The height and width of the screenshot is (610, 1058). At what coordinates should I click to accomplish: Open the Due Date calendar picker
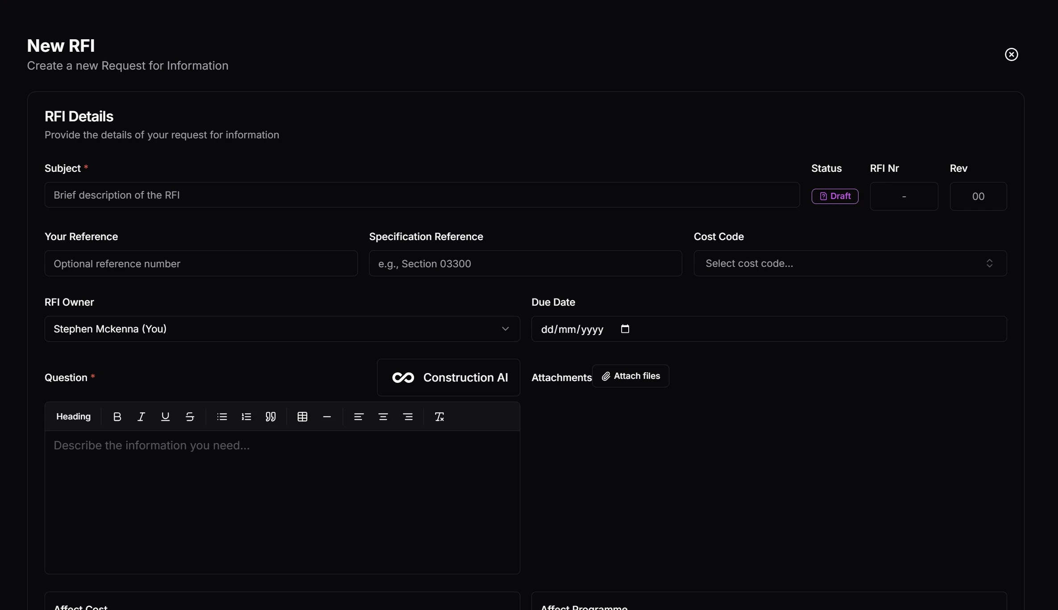pos(624,329)
